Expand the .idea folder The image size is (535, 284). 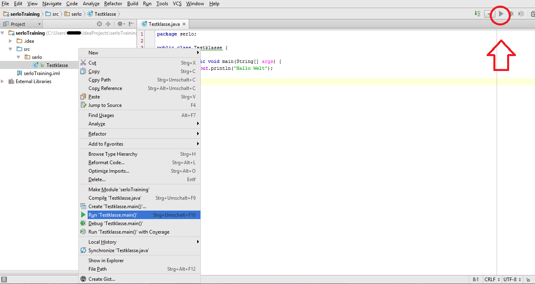point(11,41)
